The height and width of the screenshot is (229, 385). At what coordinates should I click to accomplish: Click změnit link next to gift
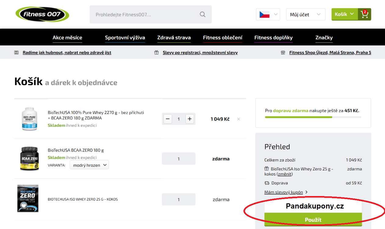285,174
